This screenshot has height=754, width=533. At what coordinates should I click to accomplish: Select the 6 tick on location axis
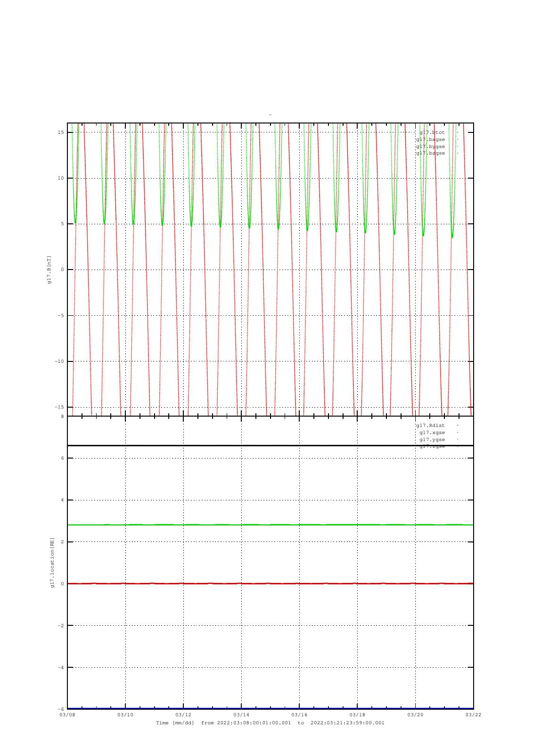62,458
